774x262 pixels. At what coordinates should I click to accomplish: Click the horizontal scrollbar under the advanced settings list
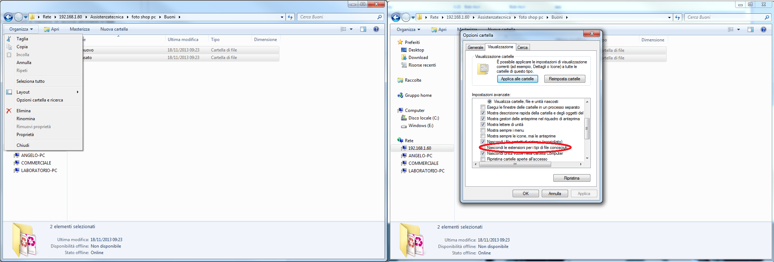click(515, 164)
